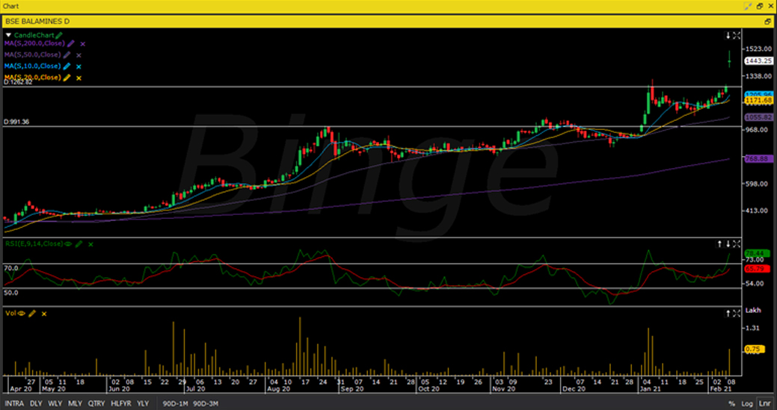The width and height of the screenshot is (777, 410).
Task: Move RSI pane down arrow
Action: [728, 243]
